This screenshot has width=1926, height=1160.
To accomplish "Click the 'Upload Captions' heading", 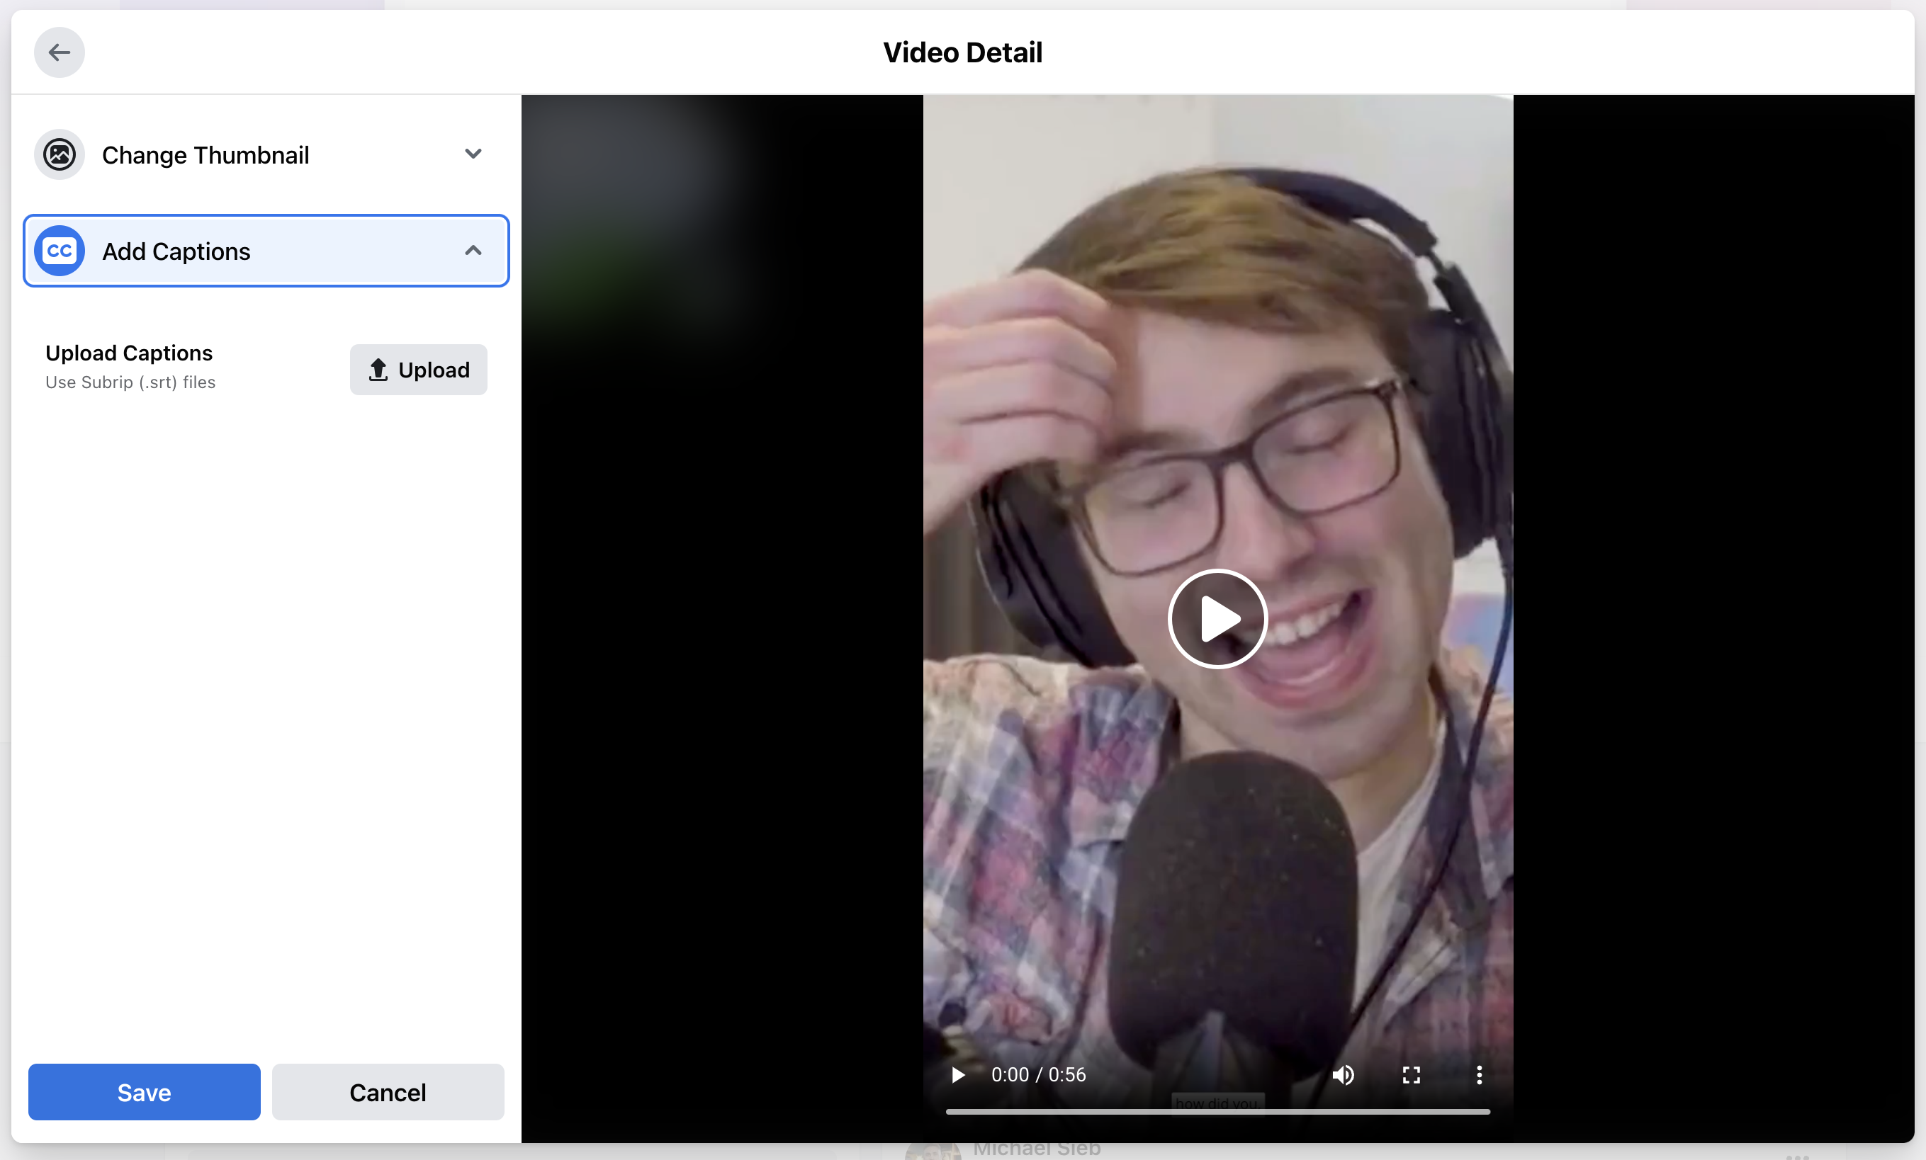I will [x=129, y=353].
